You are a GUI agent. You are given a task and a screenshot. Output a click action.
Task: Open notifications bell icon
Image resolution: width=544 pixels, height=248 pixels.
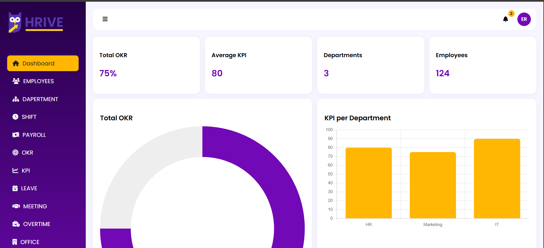(x=505, y=19)
